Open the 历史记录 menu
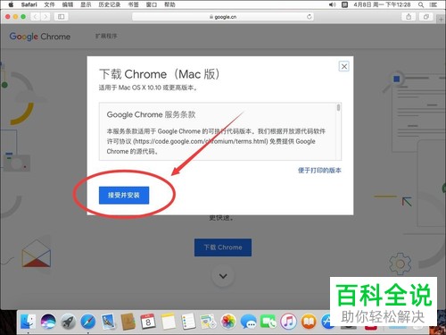The image size is (446, 335). 110,4
